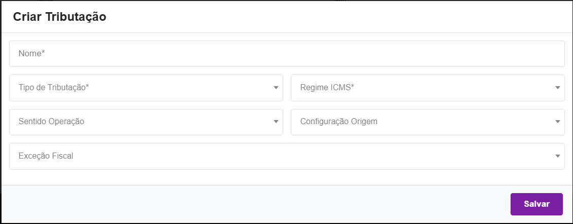Expand the Configuração Origem select field
The width and height of the screenshot is (573, 224).
coord(427,122)
